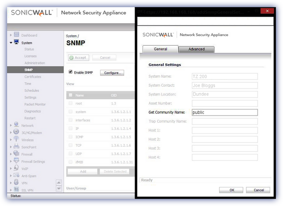The image size is (283, 206).
Task: Open the Packet Monitor page
Action: click(x=35, y=104)
